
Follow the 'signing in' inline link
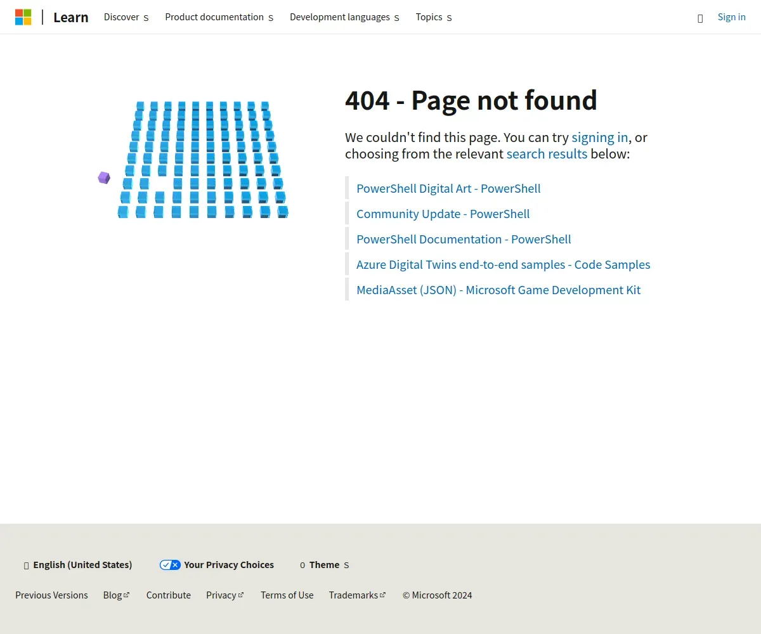(x=600, y=138)
